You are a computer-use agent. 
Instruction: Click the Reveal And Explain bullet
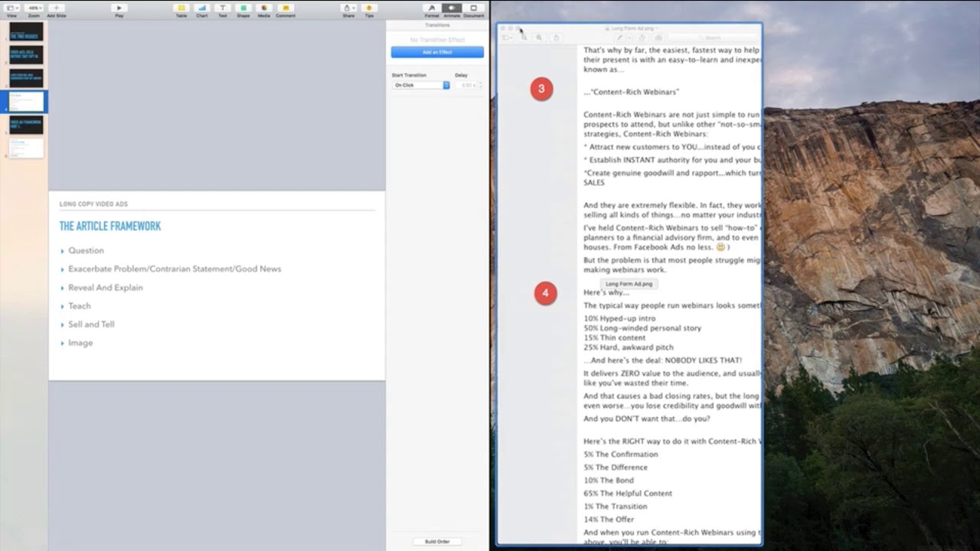[106, 288]
